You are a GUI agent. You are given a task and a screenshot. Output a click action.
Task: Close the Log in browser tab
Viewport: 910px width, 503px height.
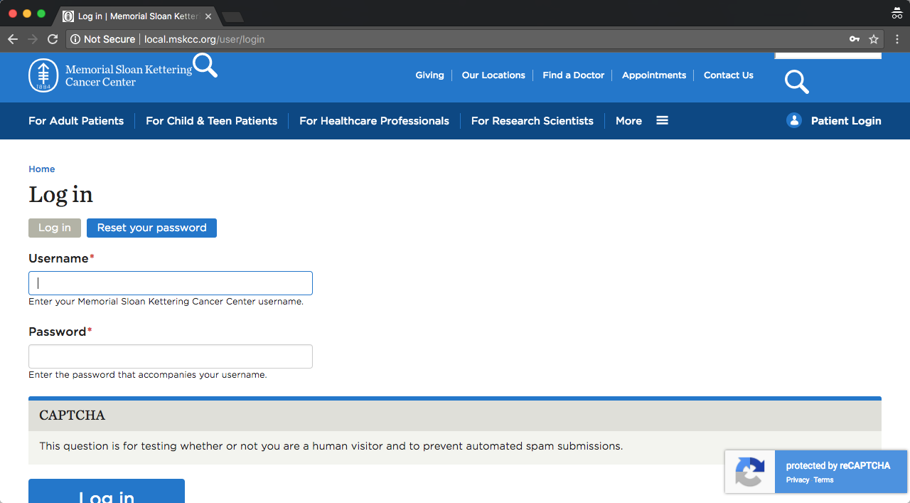[208, 16]
